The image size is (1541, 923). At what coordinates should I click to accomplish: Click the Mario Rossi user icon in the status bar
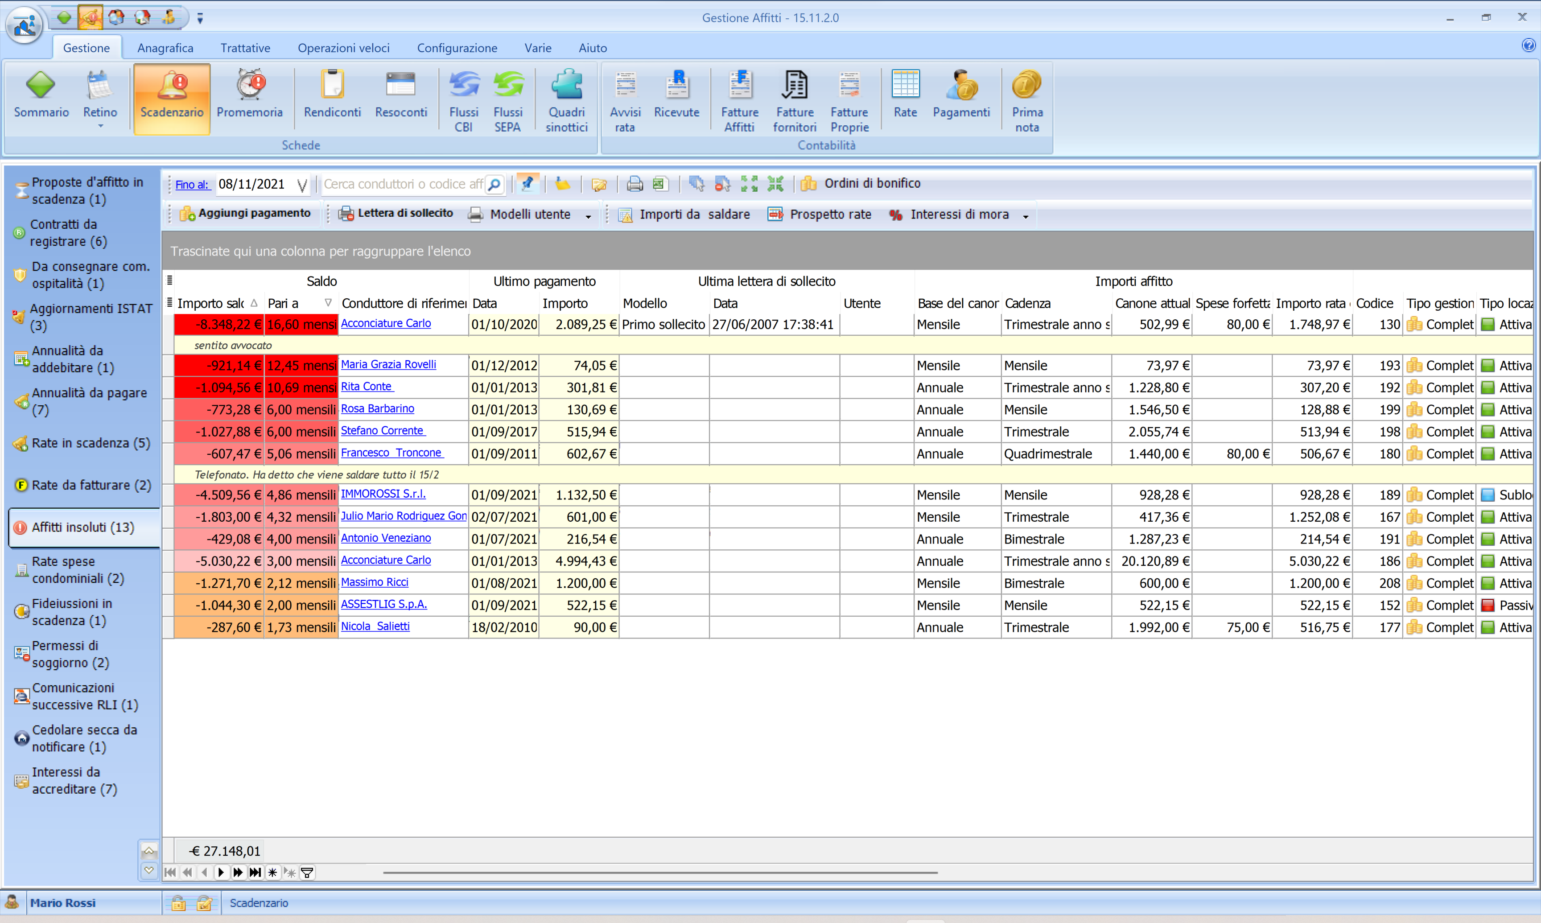(12, 902)
